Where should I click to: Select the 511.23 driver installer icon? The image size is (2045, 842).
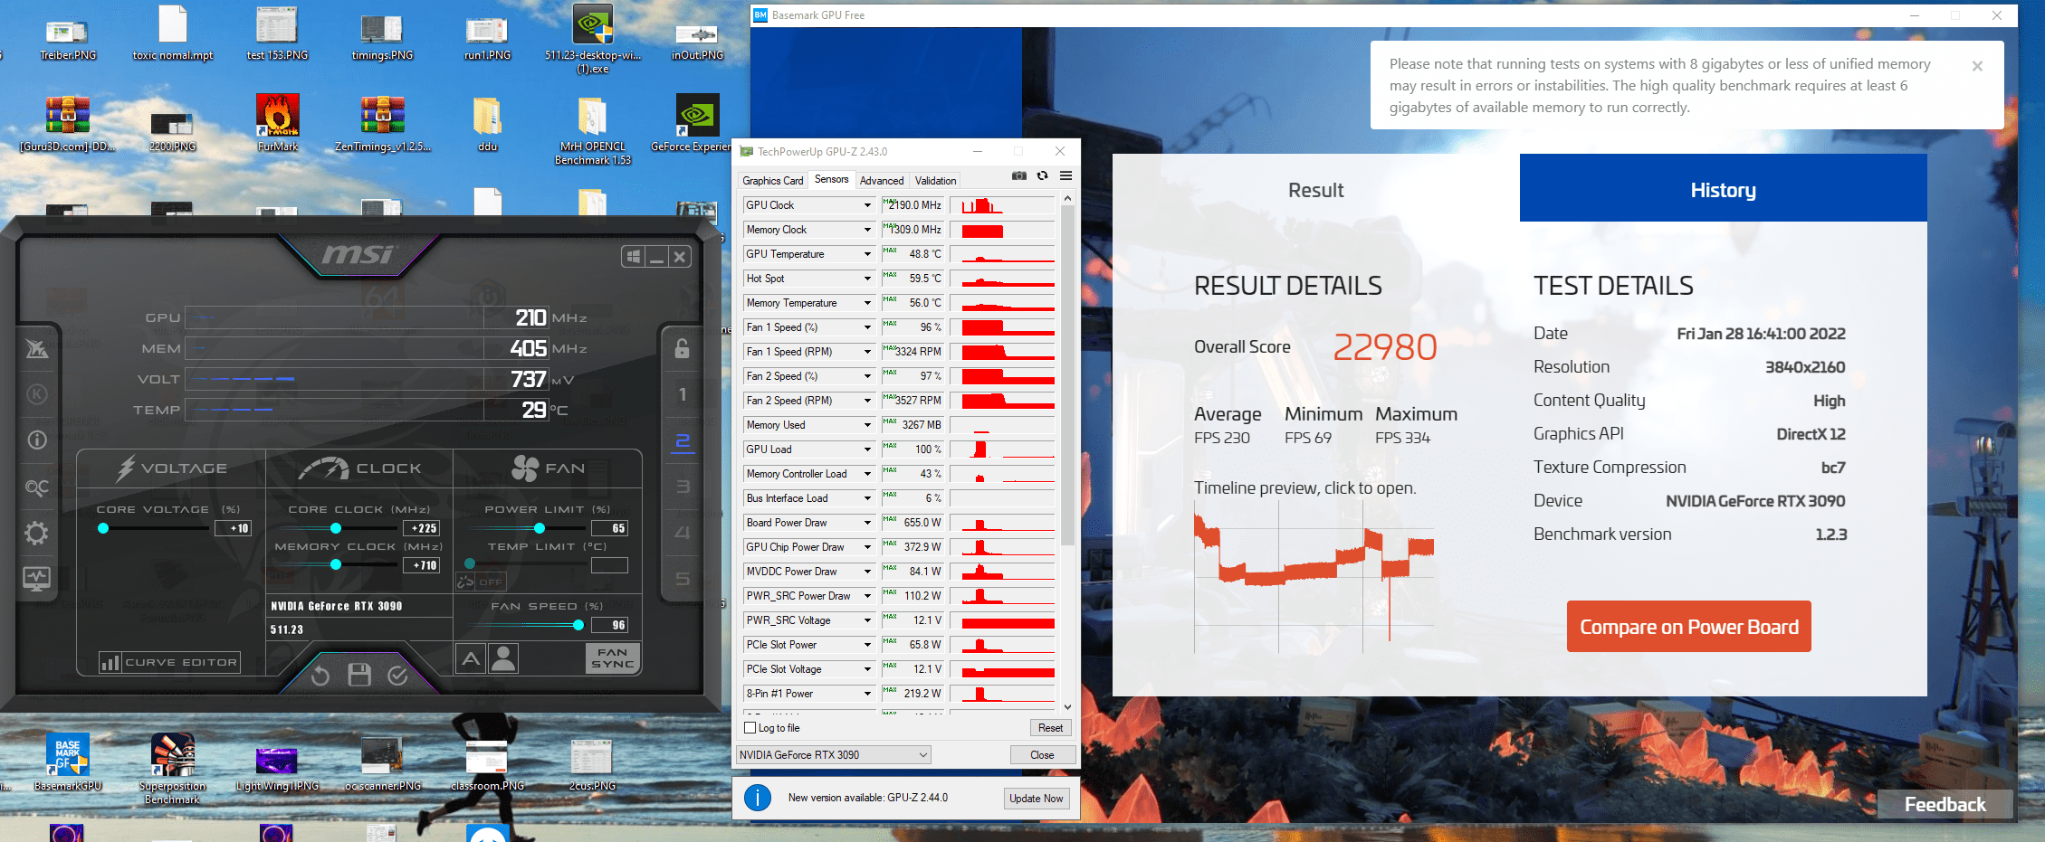pyautogui.click(x=592, y=38)
